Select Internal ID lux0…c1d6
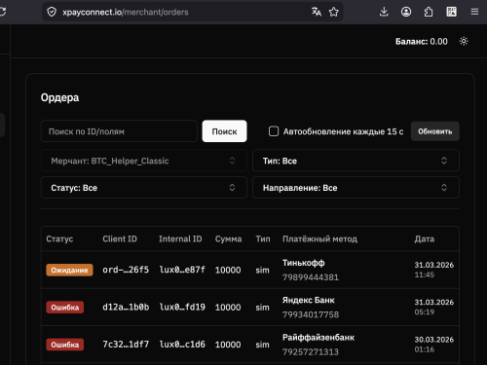The width and height of the screenshot is (487, 365). click(182, 345)
